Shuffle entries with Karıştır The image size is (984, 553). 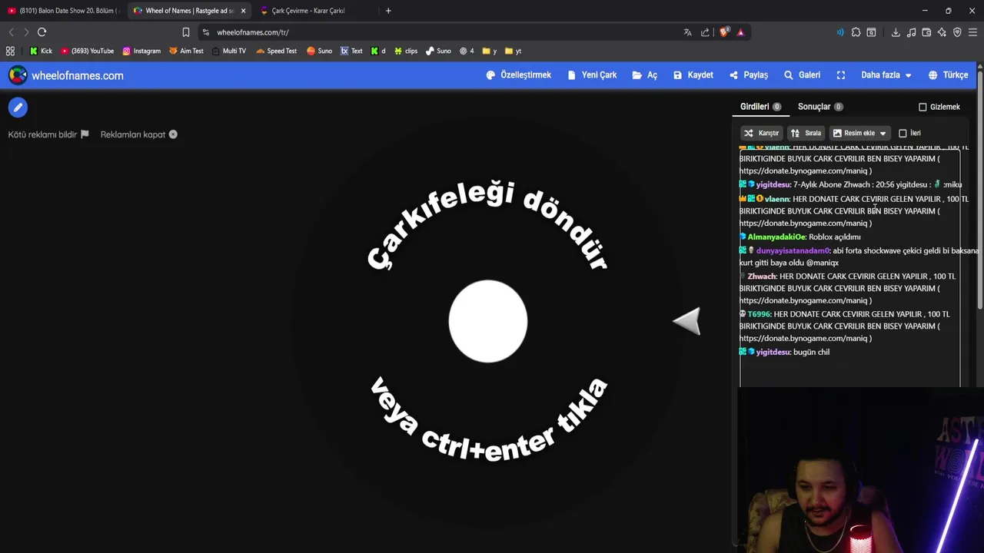pyautogui.click(x=761, y=133)
